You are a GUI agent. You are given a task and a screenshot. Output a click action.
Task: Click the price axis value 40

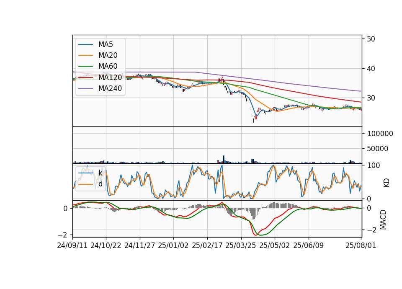(371, 69)
